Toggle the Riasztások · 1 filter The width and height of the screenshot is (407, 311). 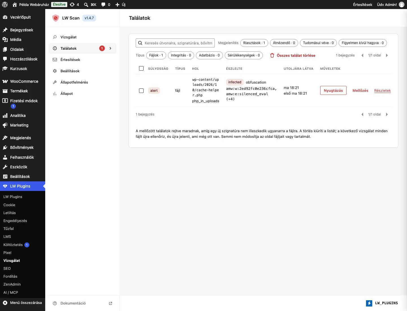pyautogui.click(x=254, y=43)
